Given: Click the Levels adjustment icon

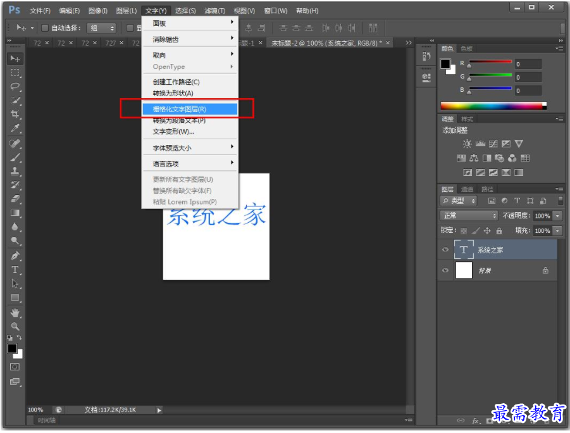Looking at the screenshot, I should [480, 144].
